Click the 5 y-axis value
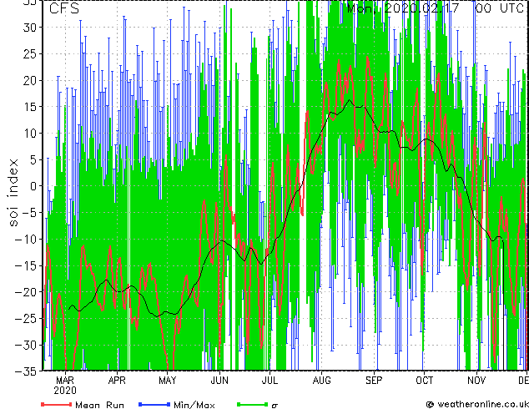The width and height of the screenshot is (529, 409). tap(33, 159)
